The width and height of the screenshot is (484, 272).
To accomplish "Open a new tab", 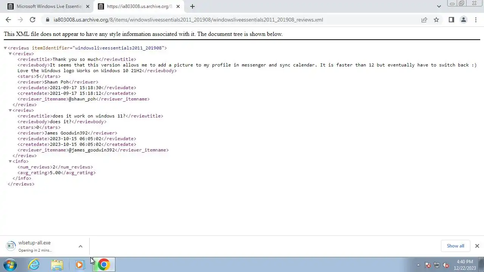I will (192, 6).
